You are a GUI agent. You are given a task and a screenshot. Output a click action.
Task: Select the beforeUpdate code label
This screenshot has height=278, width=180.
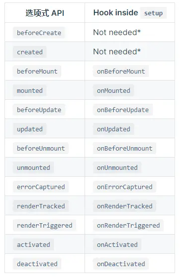coord(39,110)
